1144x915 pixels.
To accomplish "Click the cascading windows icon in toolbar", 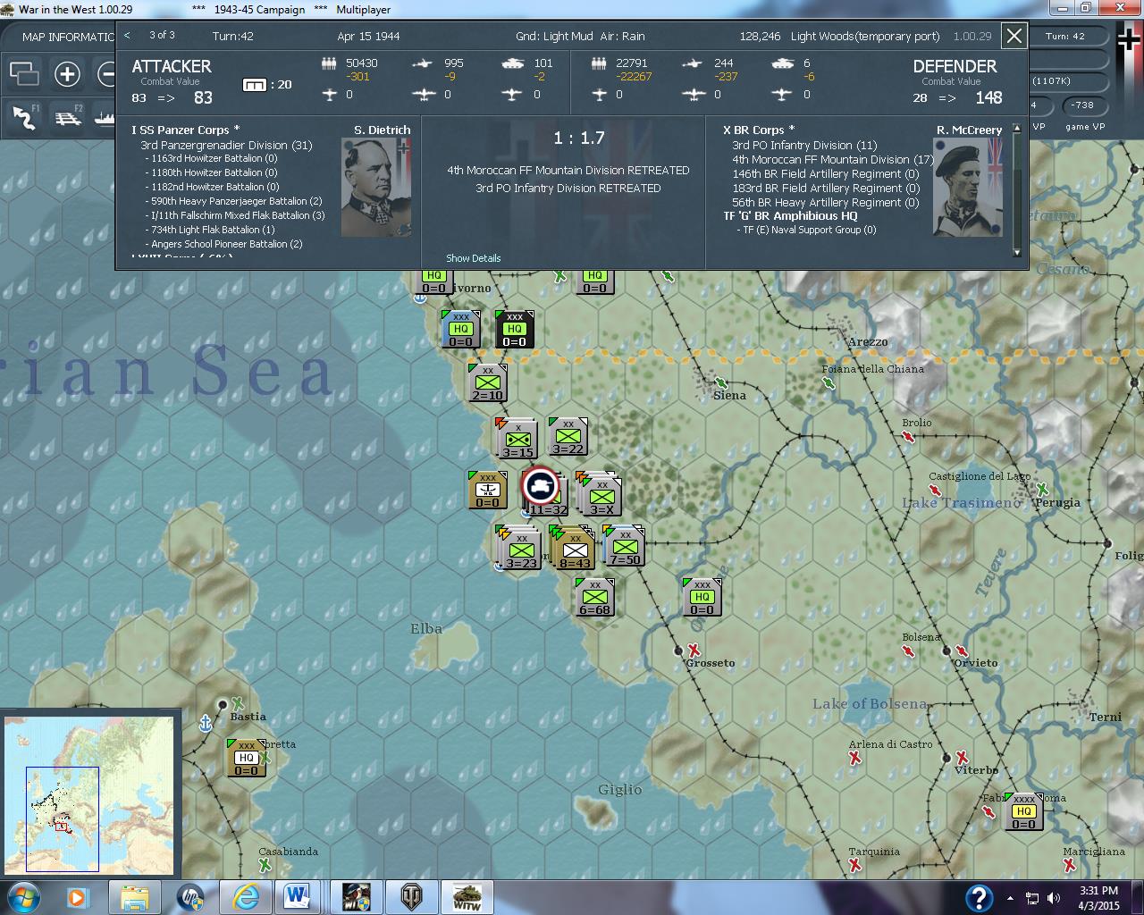I will [24, 73].
